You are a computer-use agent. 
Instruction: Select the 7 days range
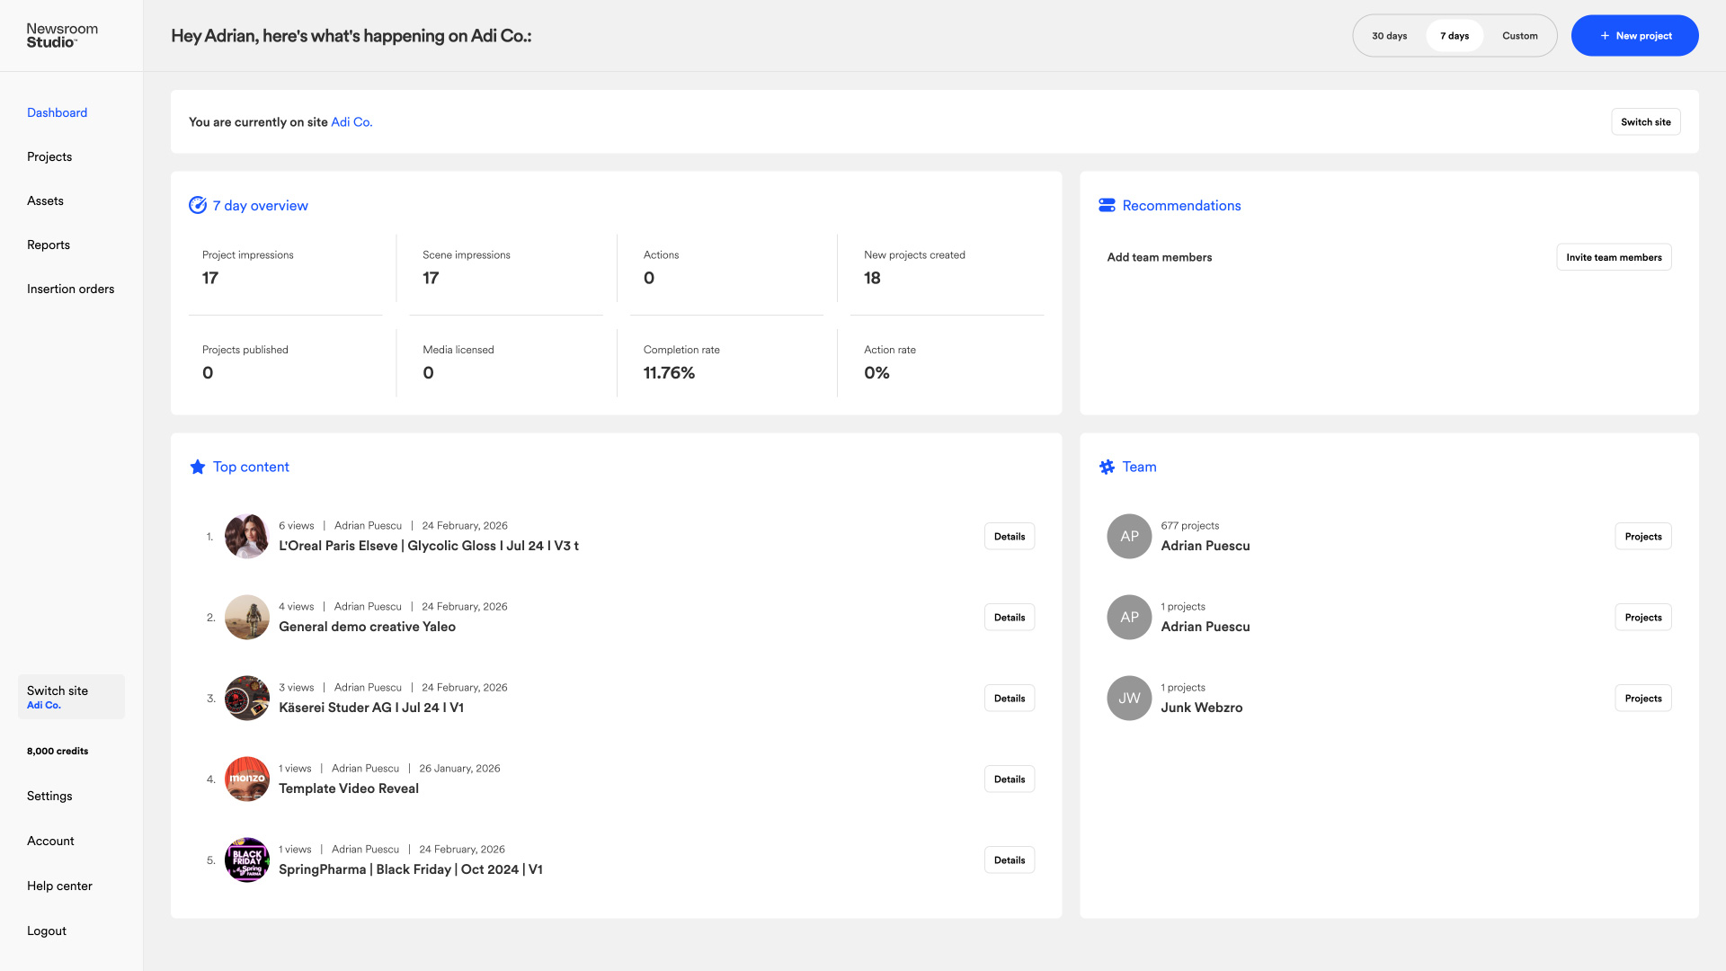click(x=1454, y=36)
